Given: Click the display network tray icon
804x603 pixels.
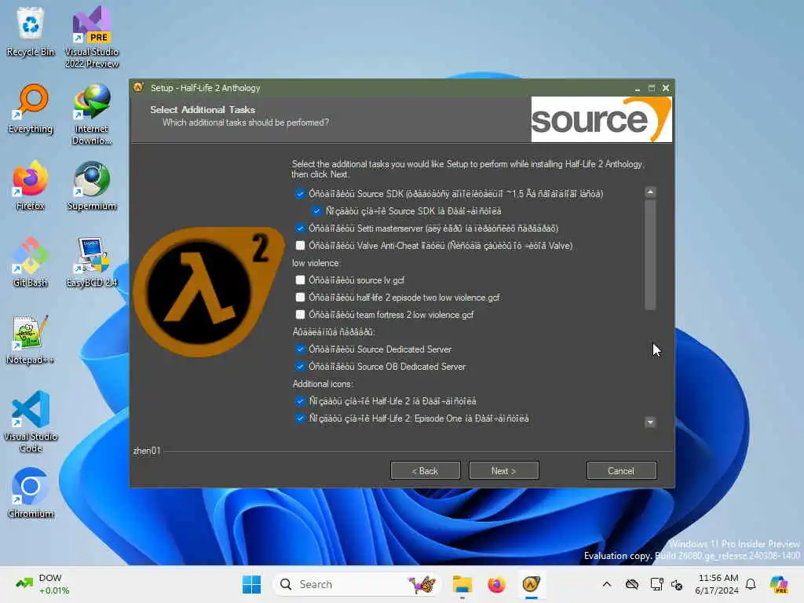Looking at the screenshot, I should click(x=656, y=584).
